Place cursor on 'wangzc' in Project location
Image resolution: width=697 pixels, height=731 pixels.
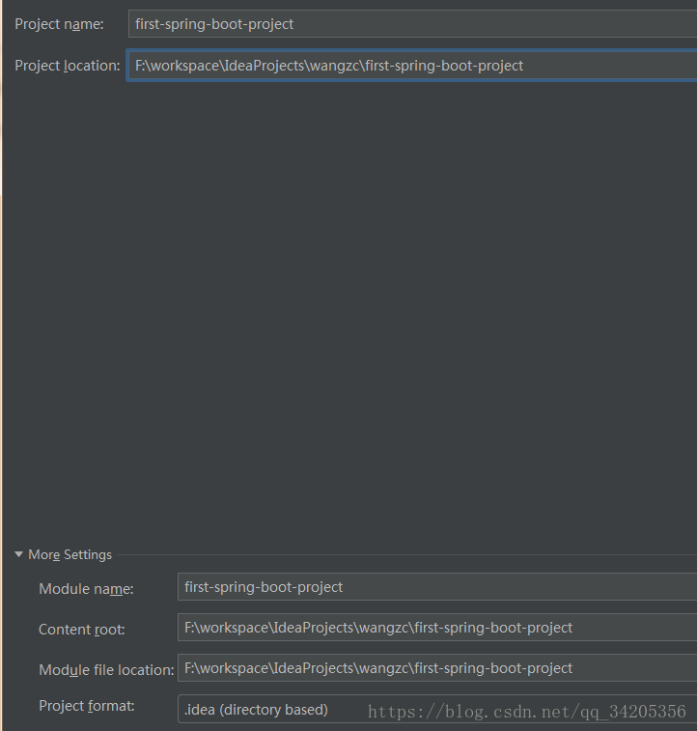coord(335,66)
